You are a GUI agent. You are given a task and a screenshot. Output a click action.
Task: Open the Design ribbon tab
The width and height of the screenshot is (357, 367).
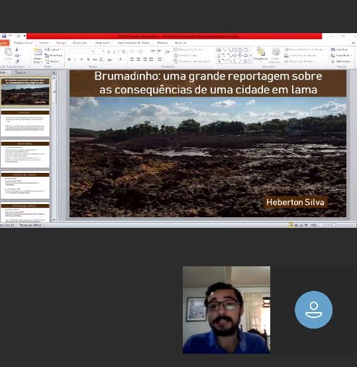tap(61, 43)
